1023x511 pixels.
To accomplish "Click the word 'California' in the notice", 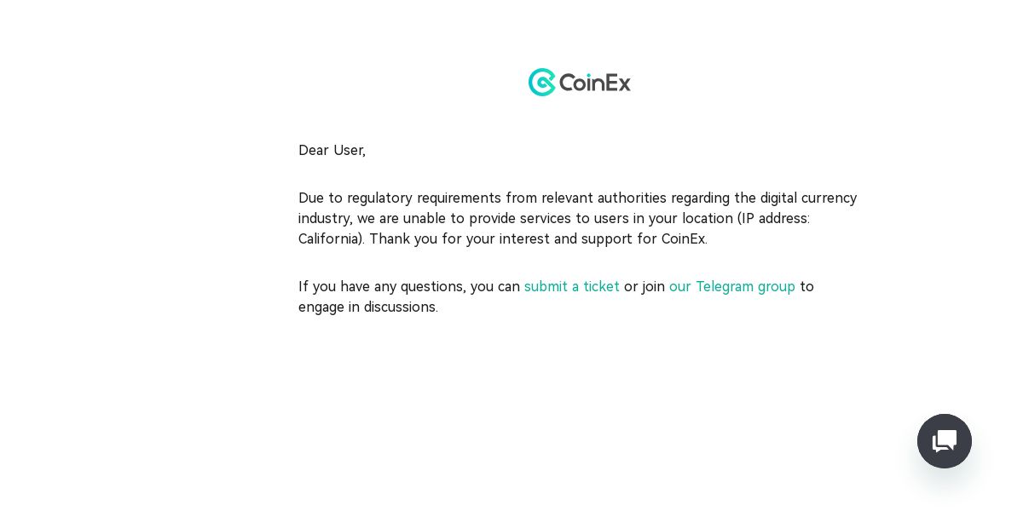I will point(329,238).
